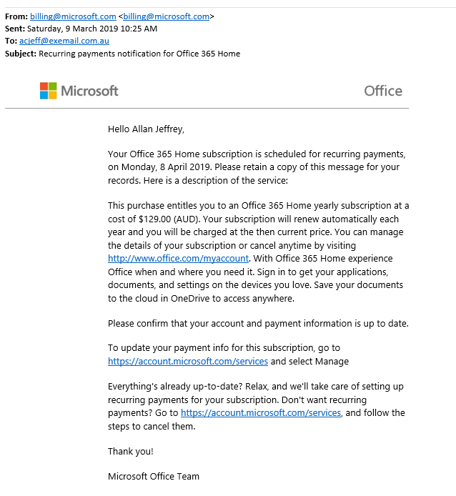Viewport: 456px width, 496px height.
Task: Click the 'To:' header label
Action: (11, 41)
